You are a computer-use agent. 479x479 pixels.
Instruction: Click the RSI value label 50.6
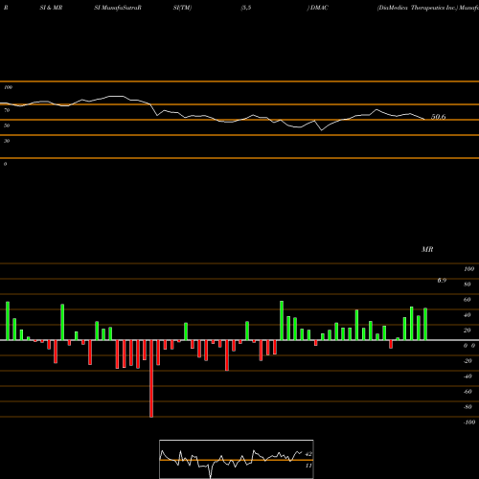tap(438, 117)
